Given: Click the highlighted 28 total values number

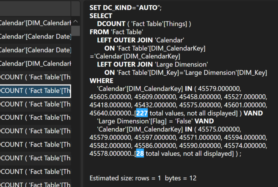Looking at the screenshot, I should [x=140, y=153].
